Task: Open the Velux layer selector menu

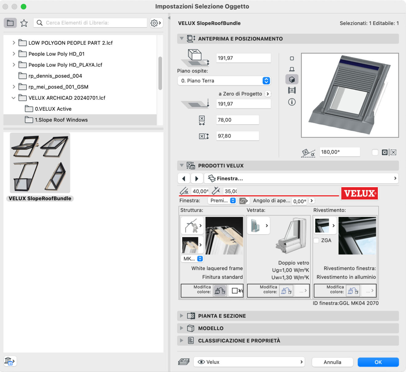Action: coord(249,362)
